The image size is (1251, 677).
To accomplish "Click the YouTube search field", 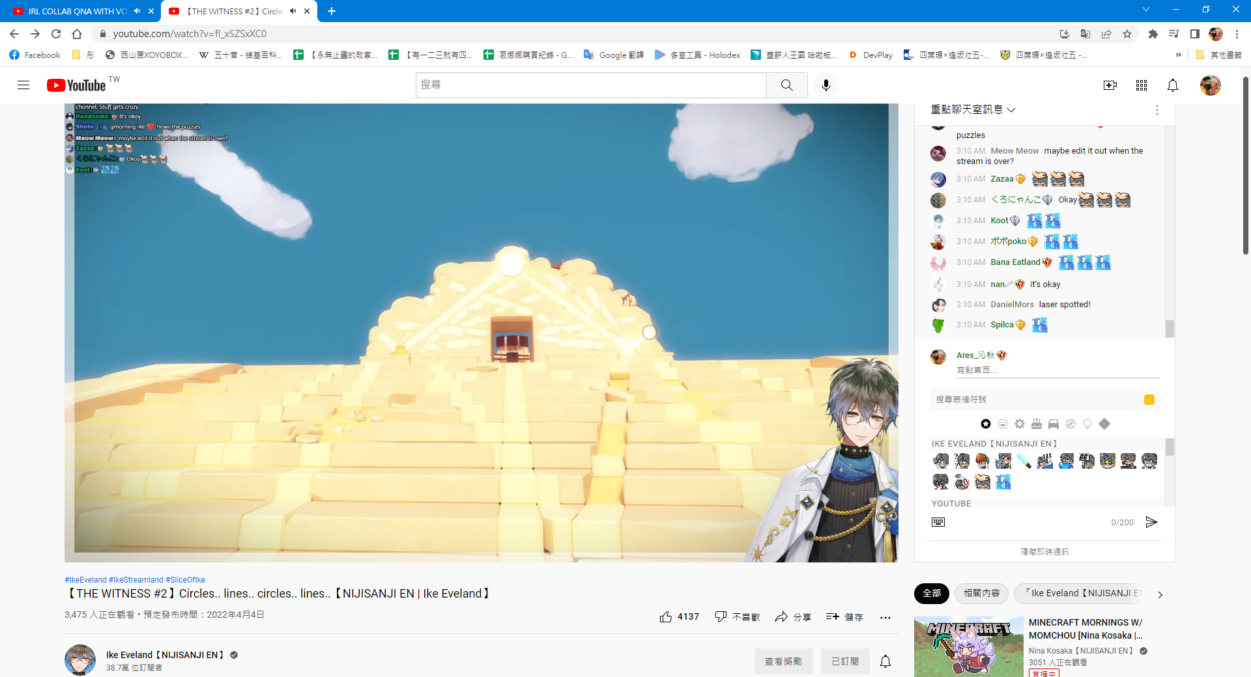I will [591, 85].
